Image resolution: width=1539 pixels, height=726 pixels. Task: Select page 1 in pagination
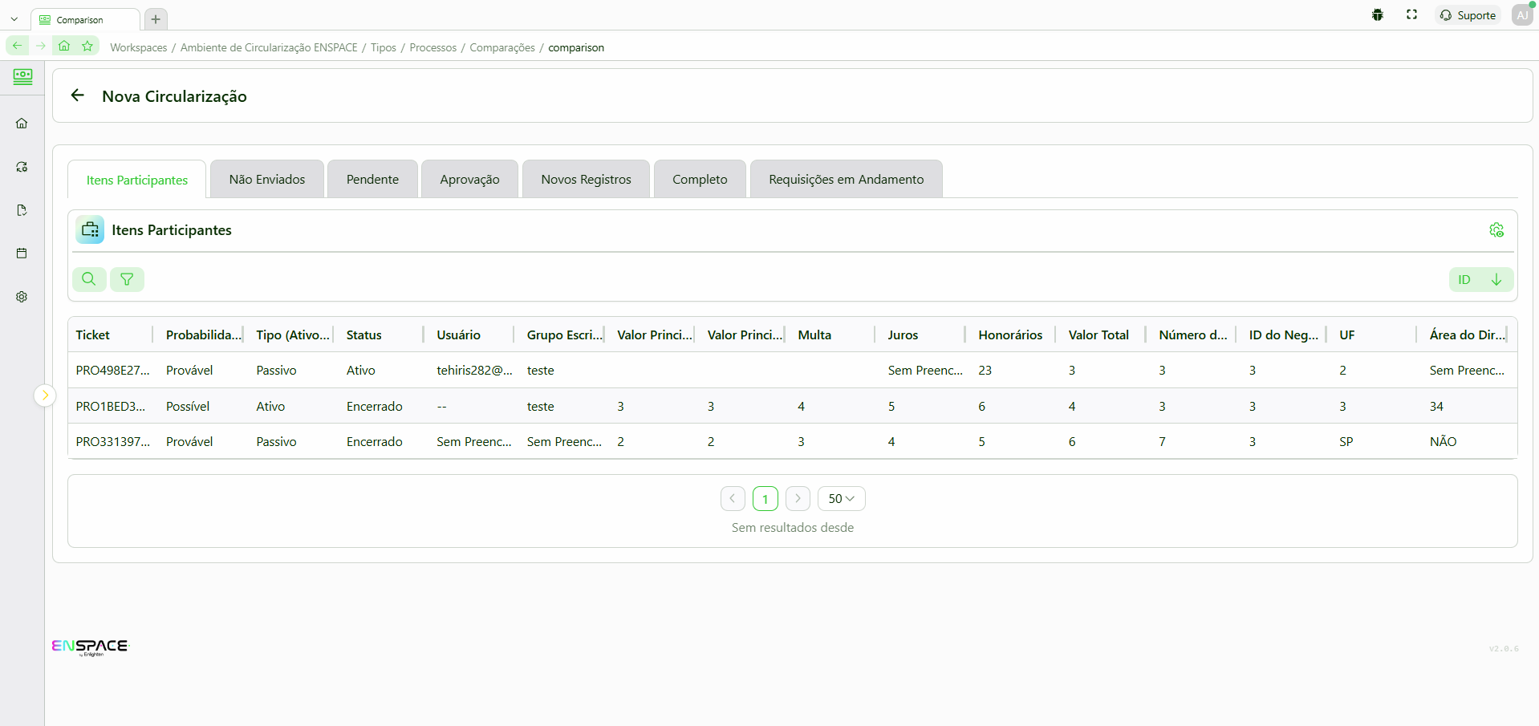point(765,499)
